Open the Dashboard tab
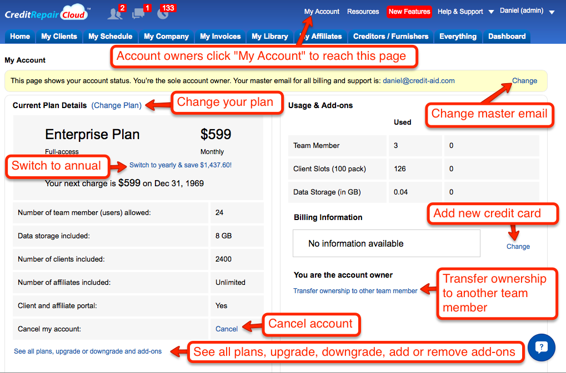This screenshot has width=566, height=373. [507, 37]
